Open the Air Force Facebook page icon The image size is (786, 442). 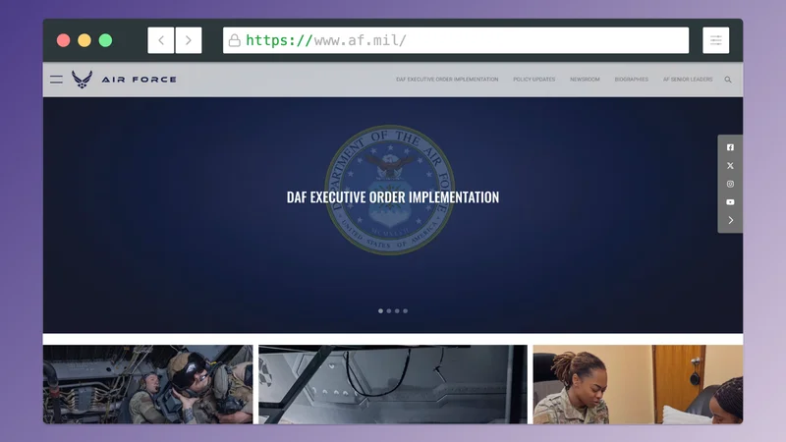(x=730, y=147)
